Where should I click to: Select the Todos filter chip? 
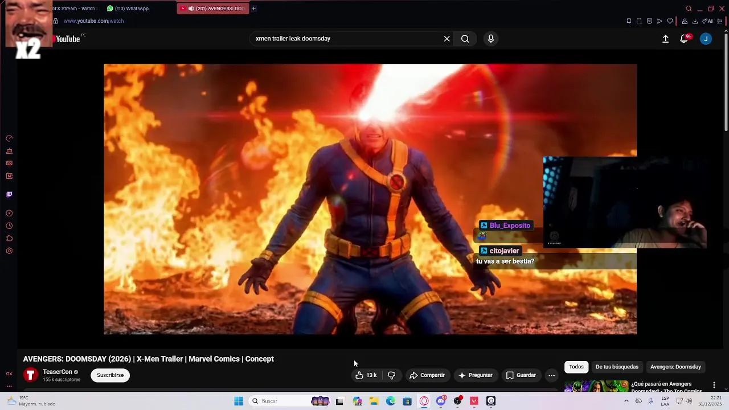576,367
